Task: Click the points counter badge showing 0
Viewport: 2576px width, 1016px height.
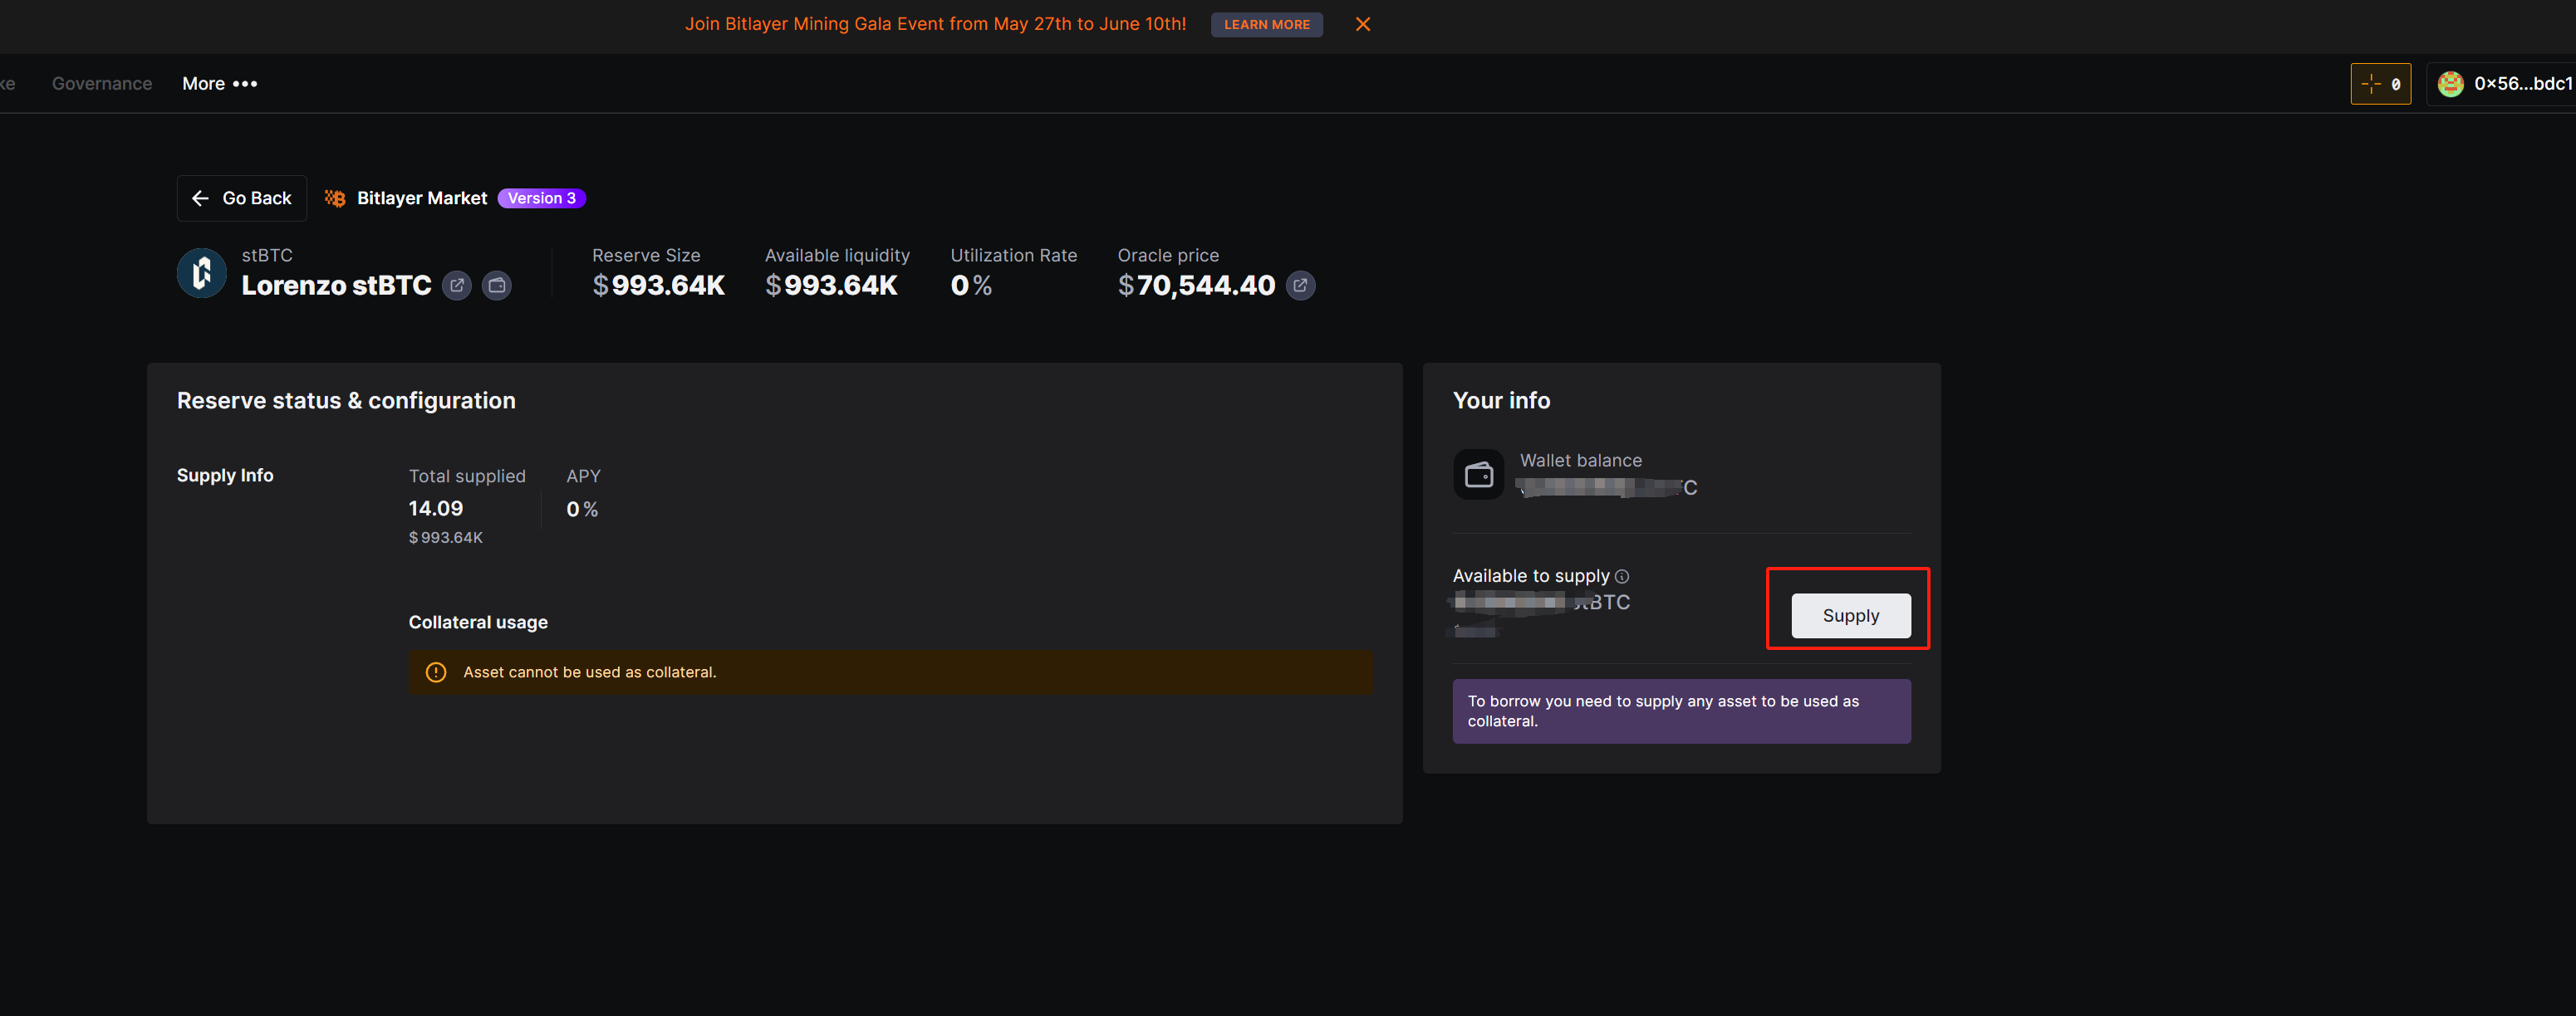Action: coord(2380,84)
